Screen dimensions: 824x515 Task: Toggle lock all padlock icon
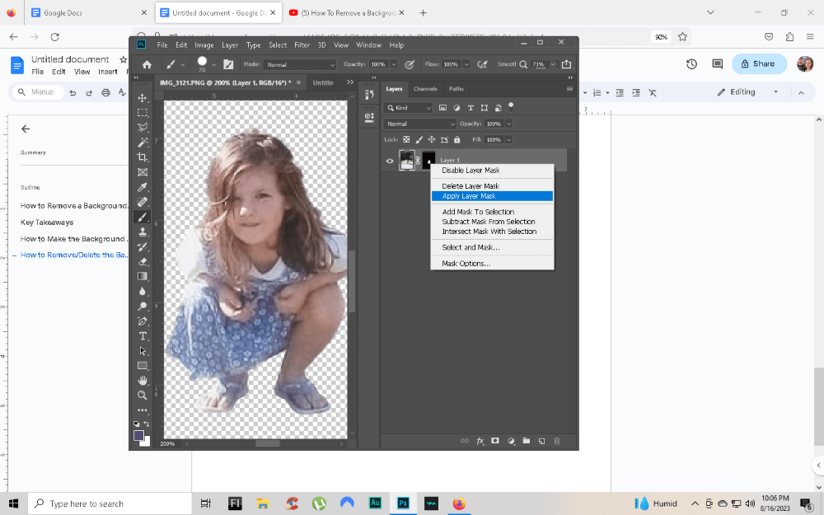point(456,140)
